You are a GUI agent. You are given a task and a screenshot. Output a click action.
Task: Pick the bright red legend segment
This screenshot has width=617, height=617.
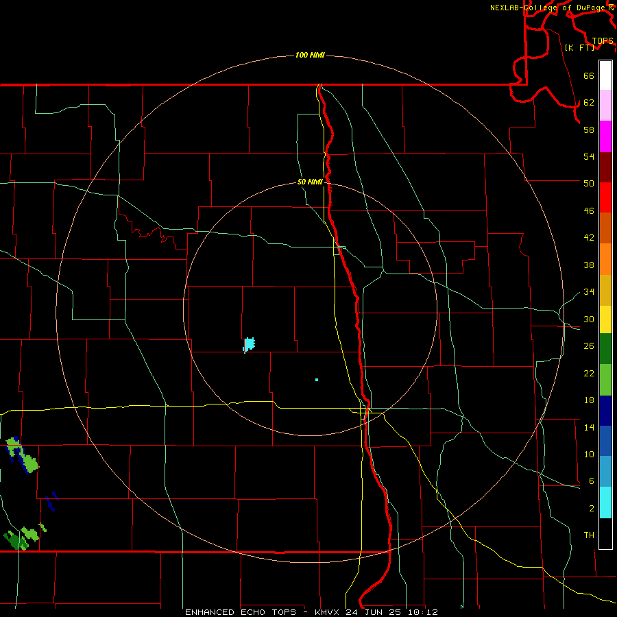605,197
